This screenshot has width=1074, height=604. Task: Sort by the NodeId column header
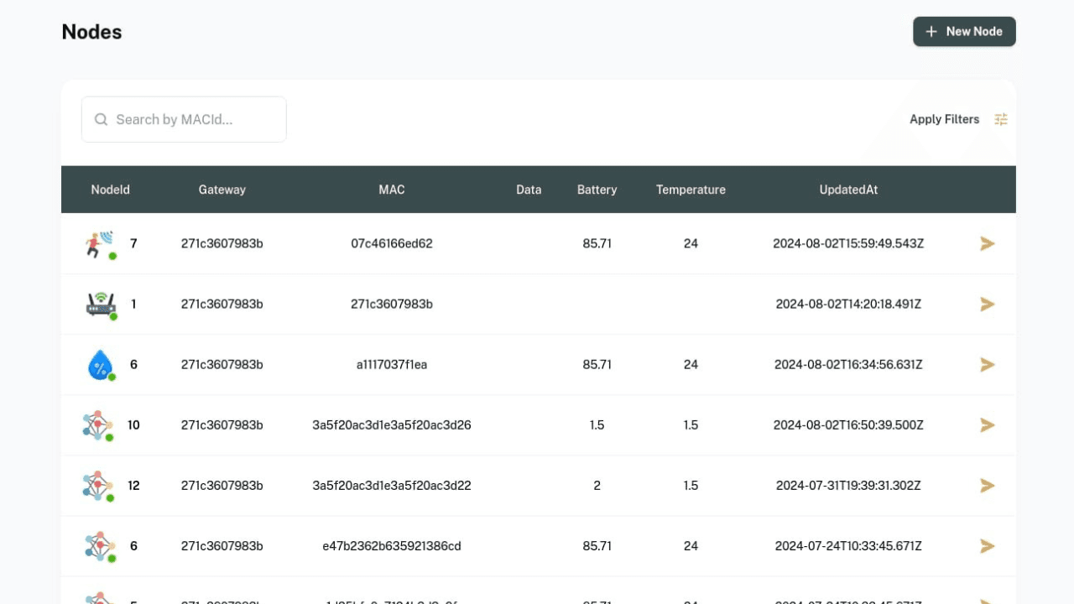pos(111,190)
